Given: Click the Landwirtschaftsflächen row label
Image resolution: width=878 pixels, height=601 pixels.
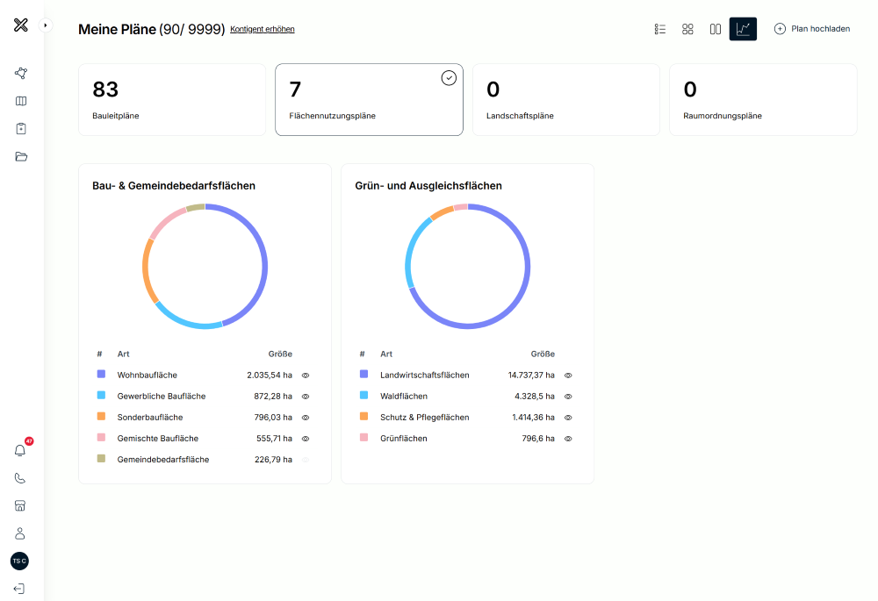Looking at the screenshot, I should coord(424,375).
